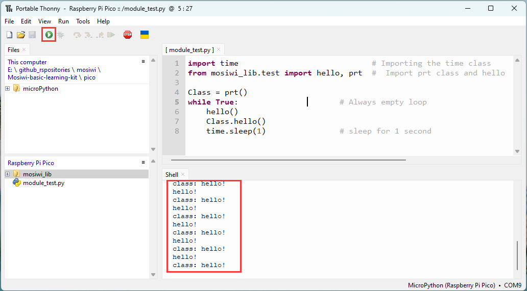This screenshot has height=291, width=527.
Task: Click the last 'class: hello!' shell line
Action: pos(199,265)
